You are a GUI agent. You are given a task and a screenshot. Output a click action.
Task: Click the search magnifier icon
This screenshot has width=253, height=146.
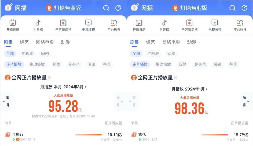point(106,8)
